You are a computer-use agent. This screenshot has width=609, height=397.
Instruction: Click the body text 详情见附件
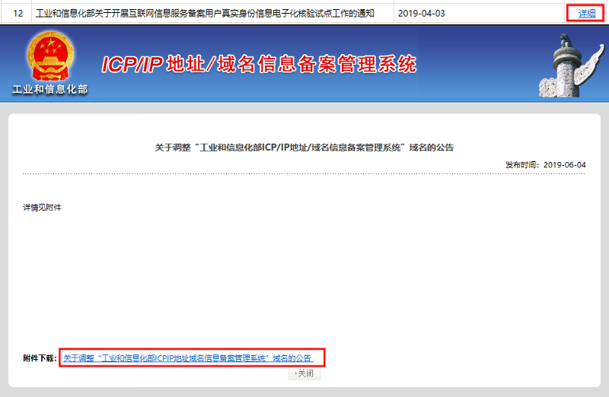point(42,208)
